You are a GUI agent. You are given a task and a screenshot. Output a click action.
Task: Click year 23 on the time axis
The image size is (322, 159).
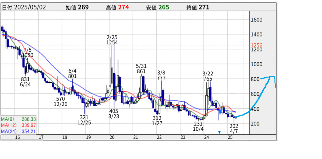click(x=183, y=137)
